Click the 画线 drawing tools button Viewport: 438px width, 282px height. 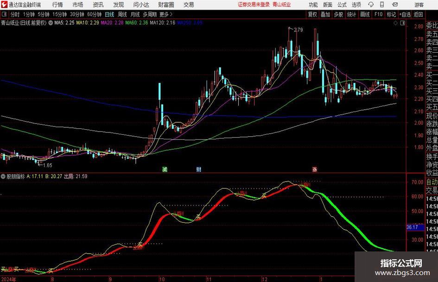pyautogui.click(x=365, y=14)
